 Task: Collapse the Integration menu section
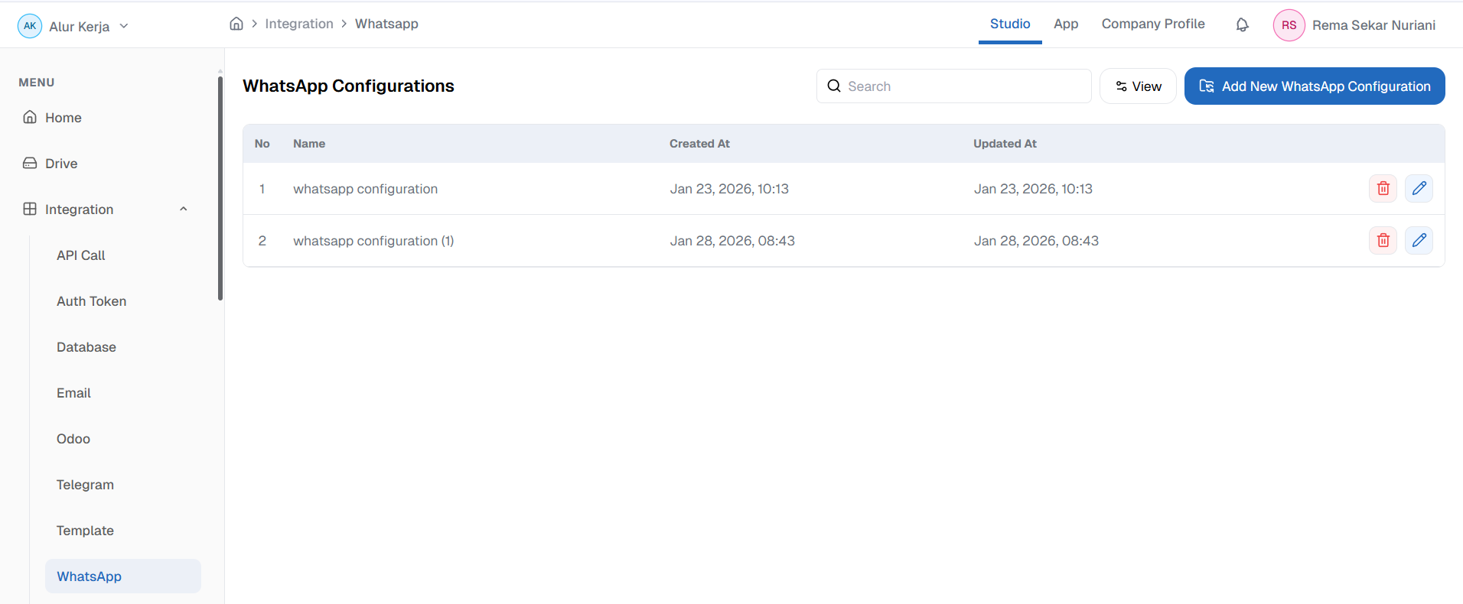pos(183,209)
